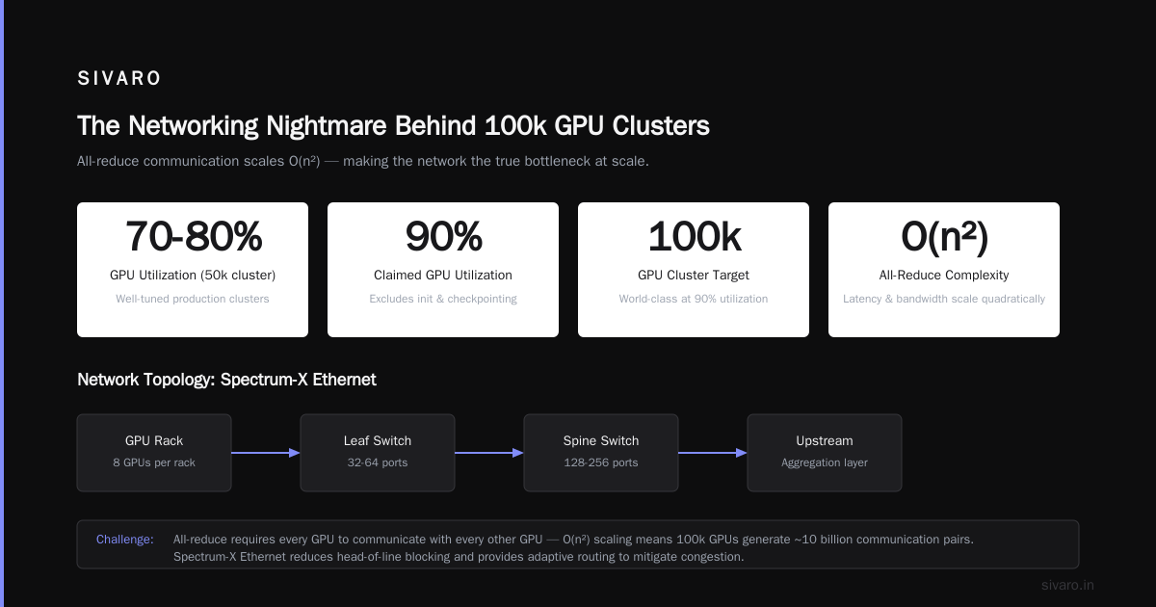
Task: Click the '128-256 ports' caption
Action: 601,462
